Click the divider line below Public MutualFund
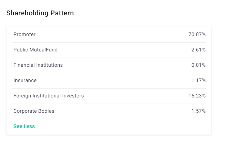 tap(109, 58)
